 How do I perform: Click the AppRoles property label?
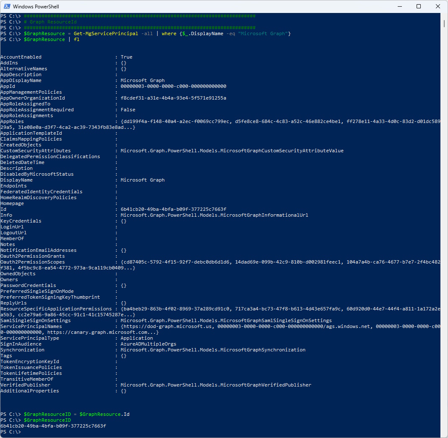12,121
